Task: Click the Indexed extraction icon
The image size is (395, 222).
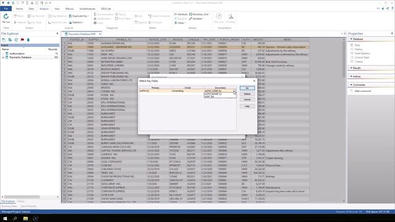Action: [20, 22]
